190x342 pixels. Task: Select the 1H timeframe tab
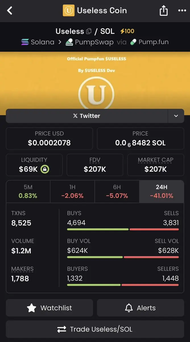pyautogui.click(x=73, y=192)
